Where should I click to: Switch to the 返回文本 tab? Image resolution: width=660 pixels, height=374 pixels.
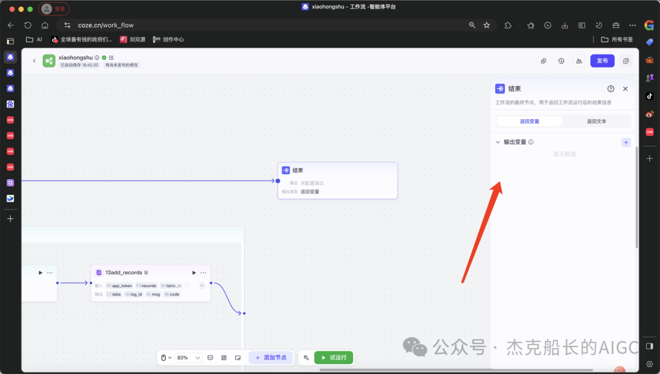point(596,121)
